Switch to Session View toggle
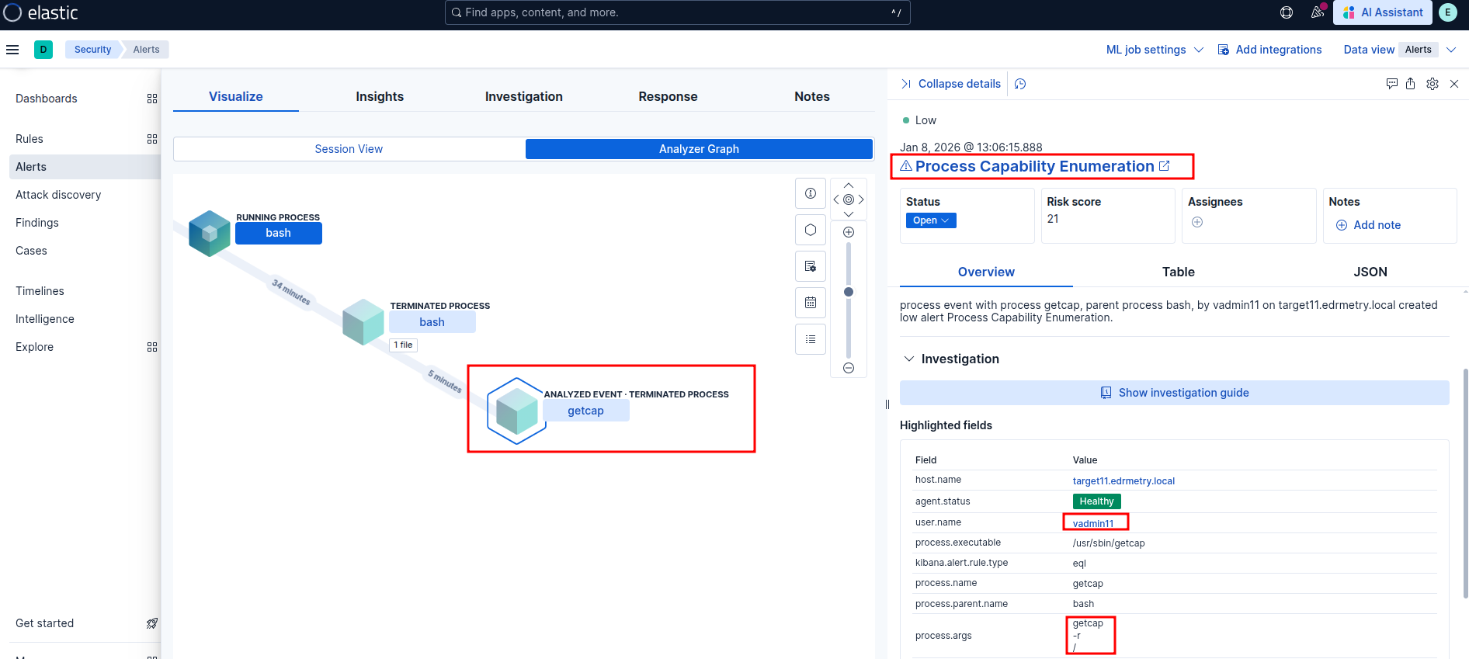The width and height of the screenshot is (1469, 659). [349, 149]
